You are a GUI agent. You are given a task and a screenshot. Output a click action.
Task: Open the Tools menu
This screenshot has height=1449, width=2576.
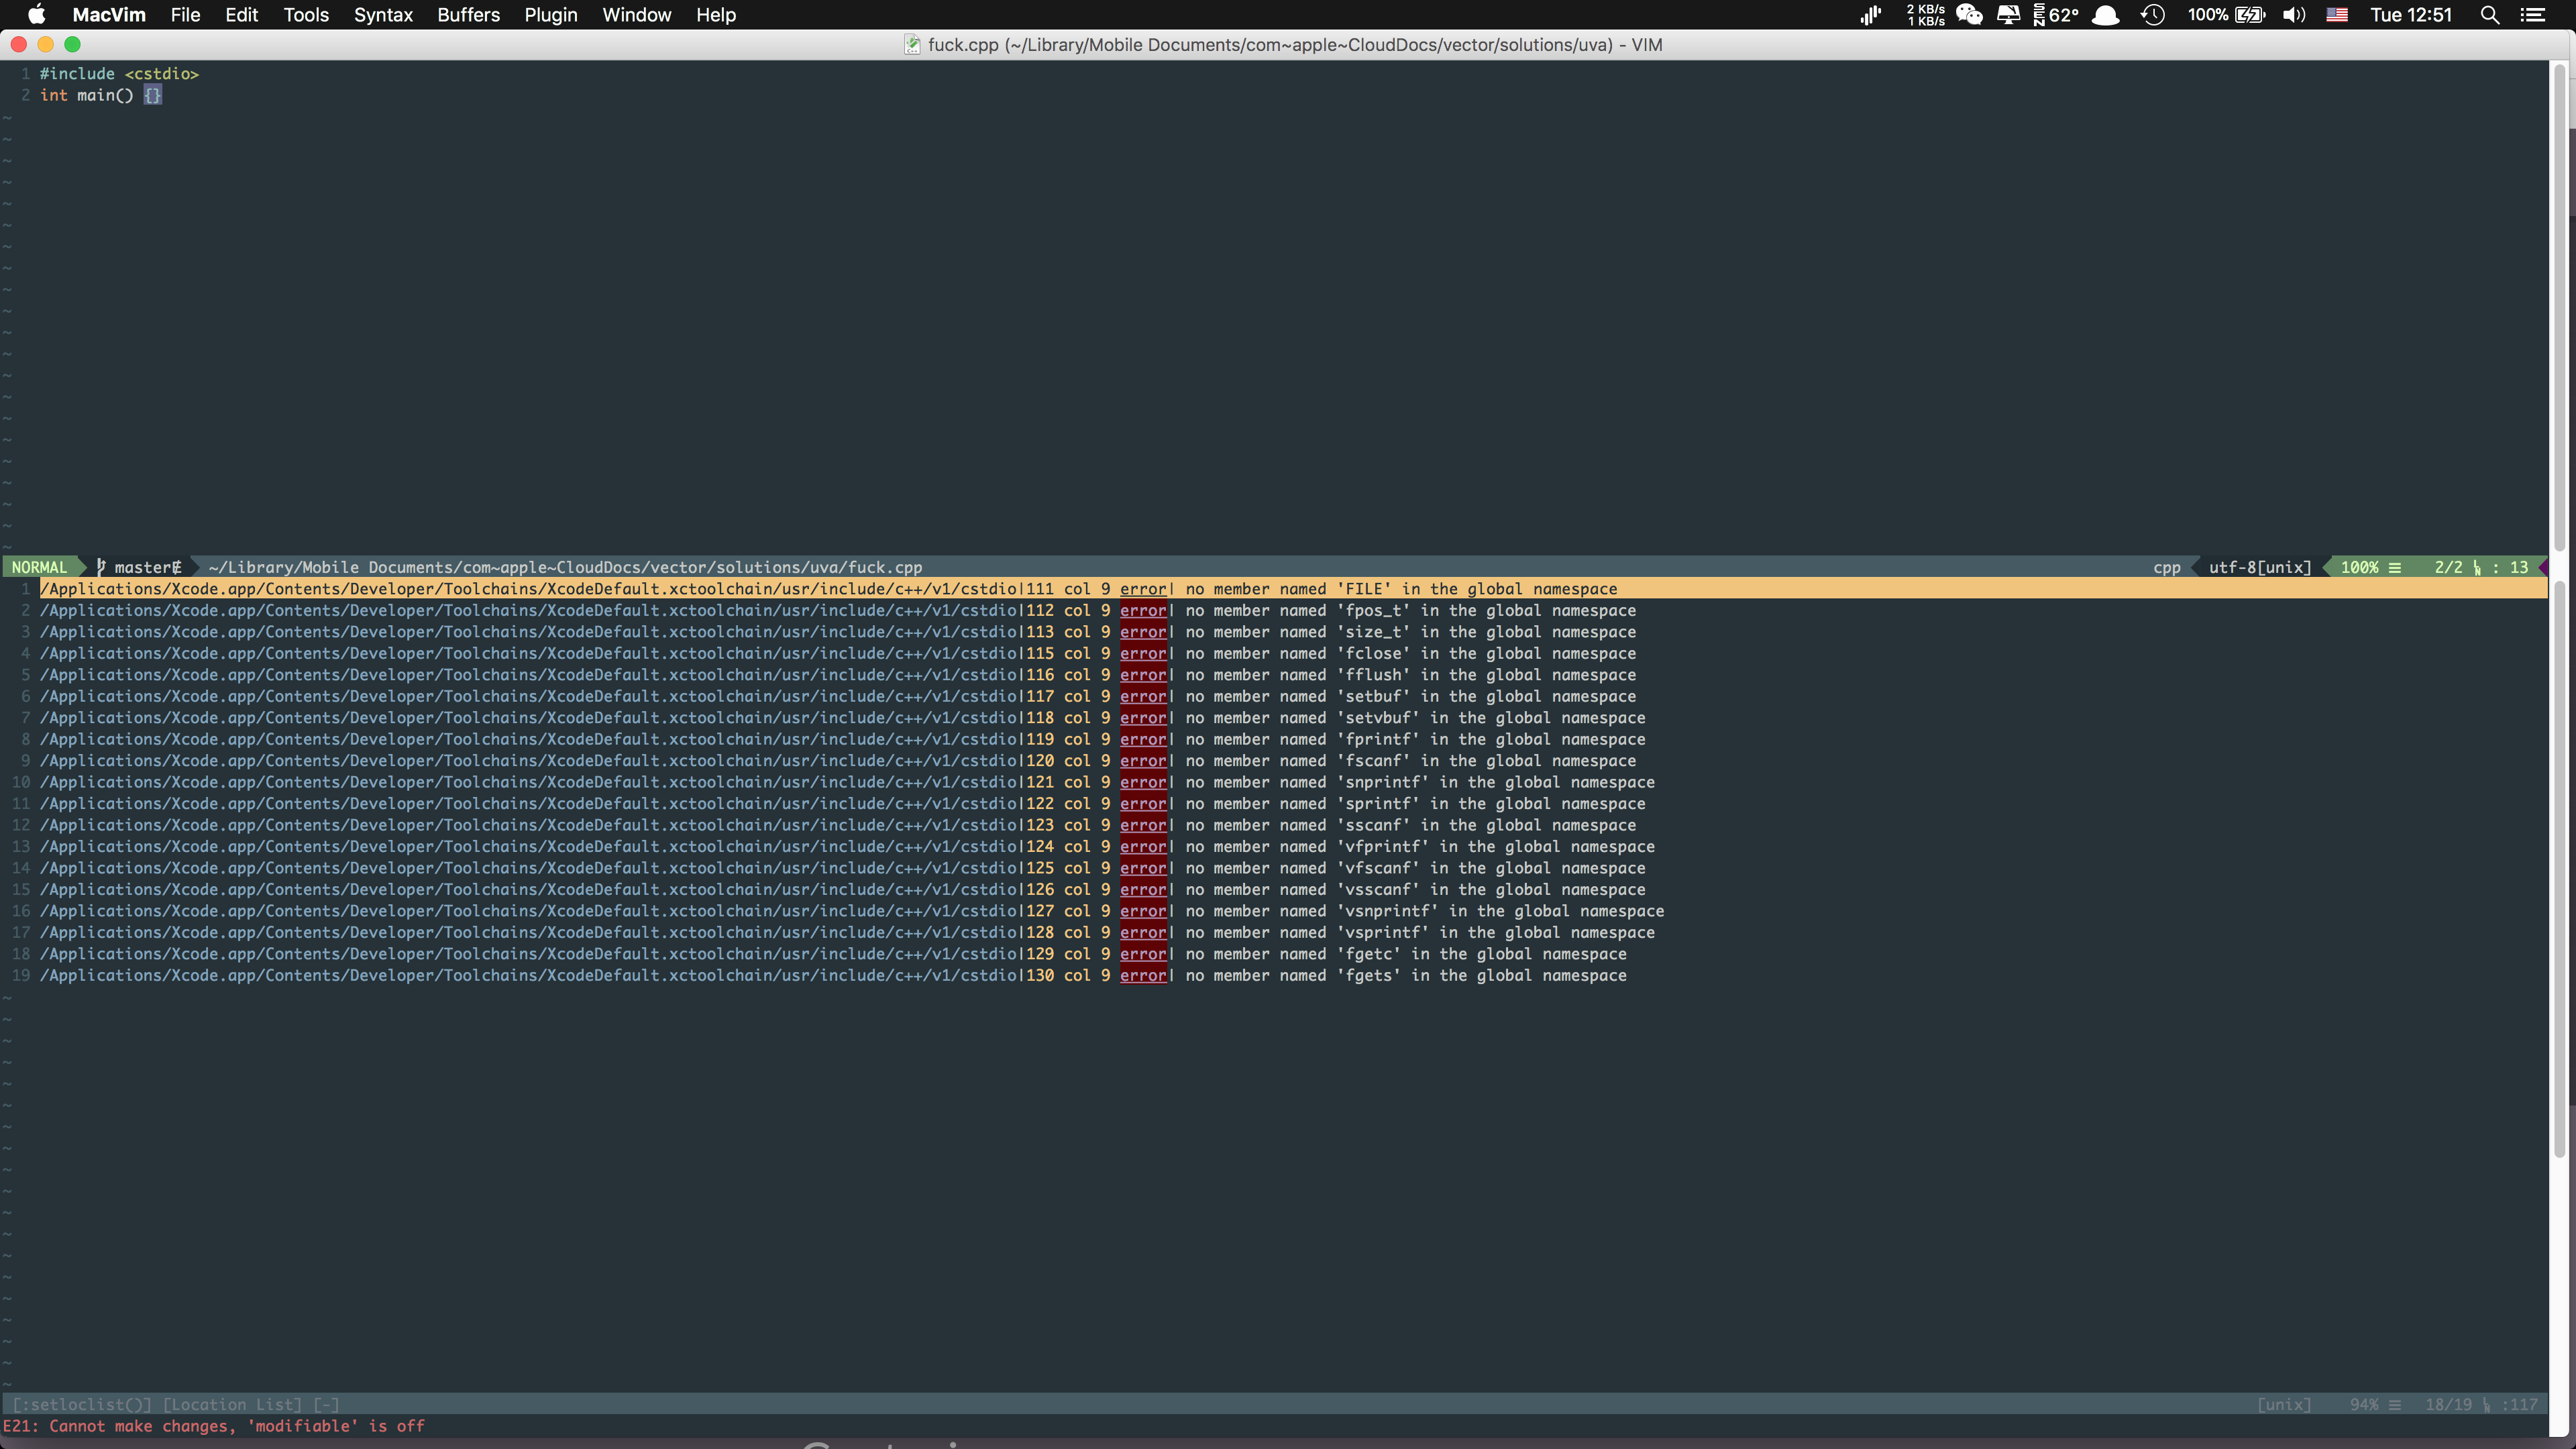tap(306, 15)
